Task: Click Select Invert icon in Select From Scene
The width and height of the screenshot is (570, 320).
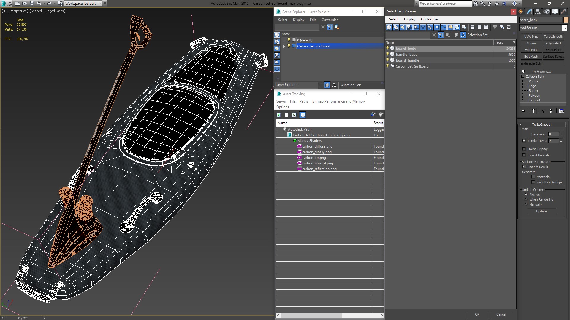Action: pos(486,27)
